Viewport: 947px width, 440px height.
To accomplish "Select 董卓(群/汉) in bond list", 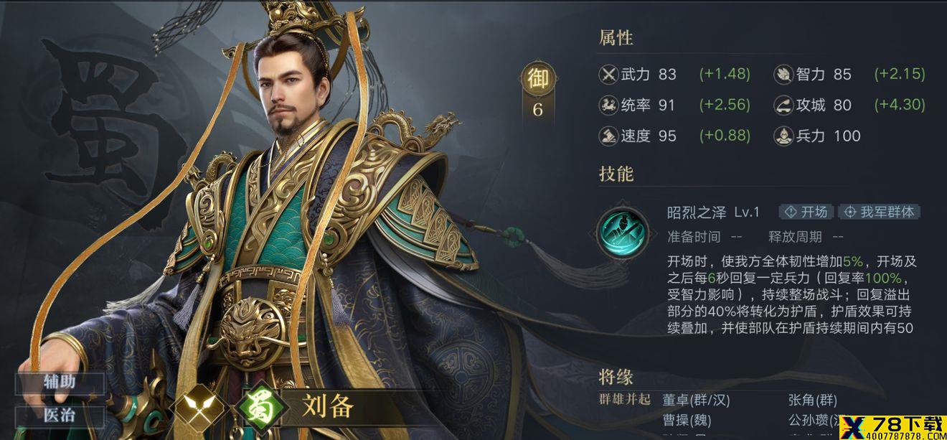I will pos(696,401).
